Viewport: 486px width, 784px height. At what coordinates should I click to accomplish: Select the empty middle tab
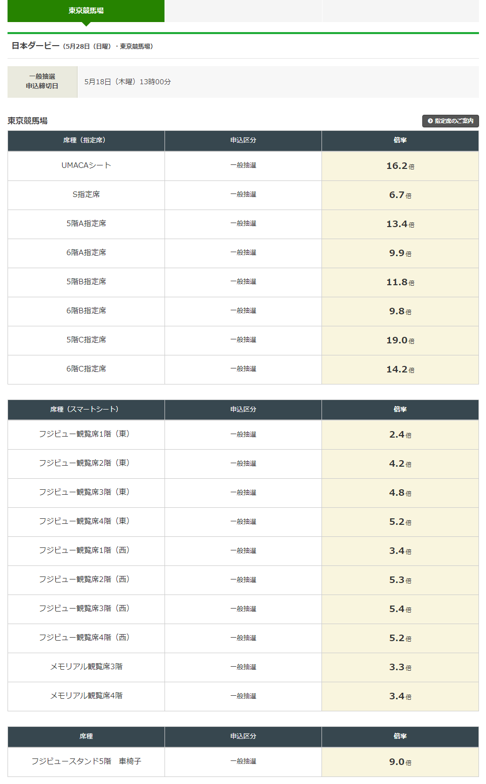243,11
